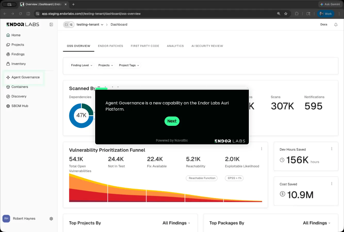Click the 24.4K Not In Test value
The image size is (344, 232).
coord(116,159)
